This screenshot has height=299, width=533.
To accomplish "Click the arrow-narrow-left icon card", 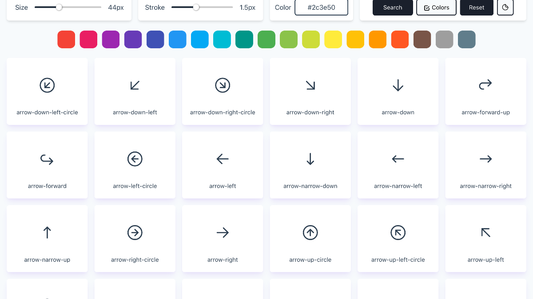I will click(398, 165).
